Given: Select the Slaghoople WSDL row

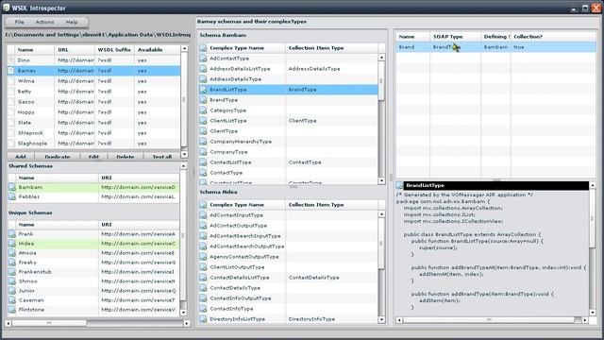Looking at the screenshot, I should (93, 143).
